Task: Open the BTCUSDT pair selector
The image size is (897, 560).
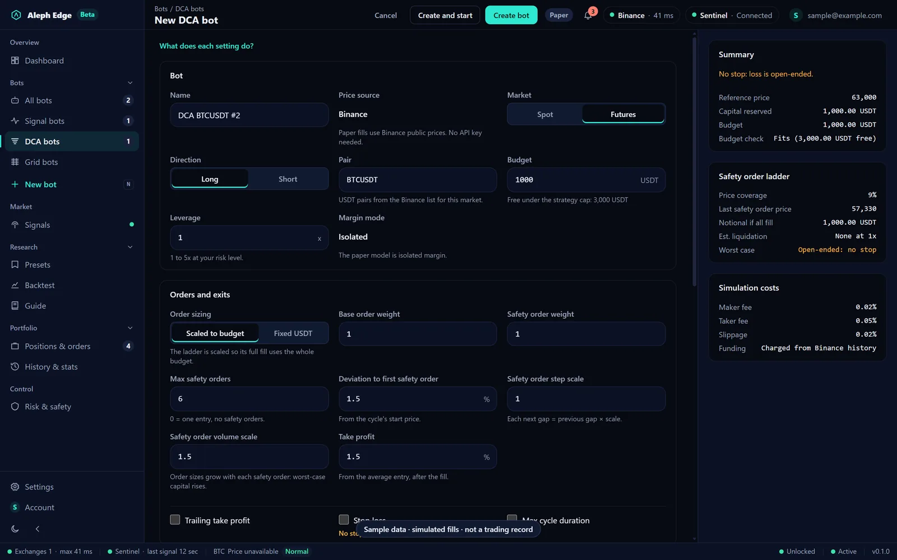Action: point(418,180)
